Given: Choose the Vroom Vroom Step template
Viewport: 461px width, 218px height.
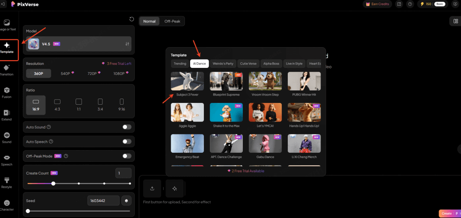Looking at the screenshot, I should (265, 84).
